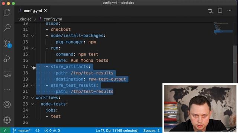Split the editor to the right
Image resolution: width=238 pixels, height=133 pixels.
click(220, 11)
